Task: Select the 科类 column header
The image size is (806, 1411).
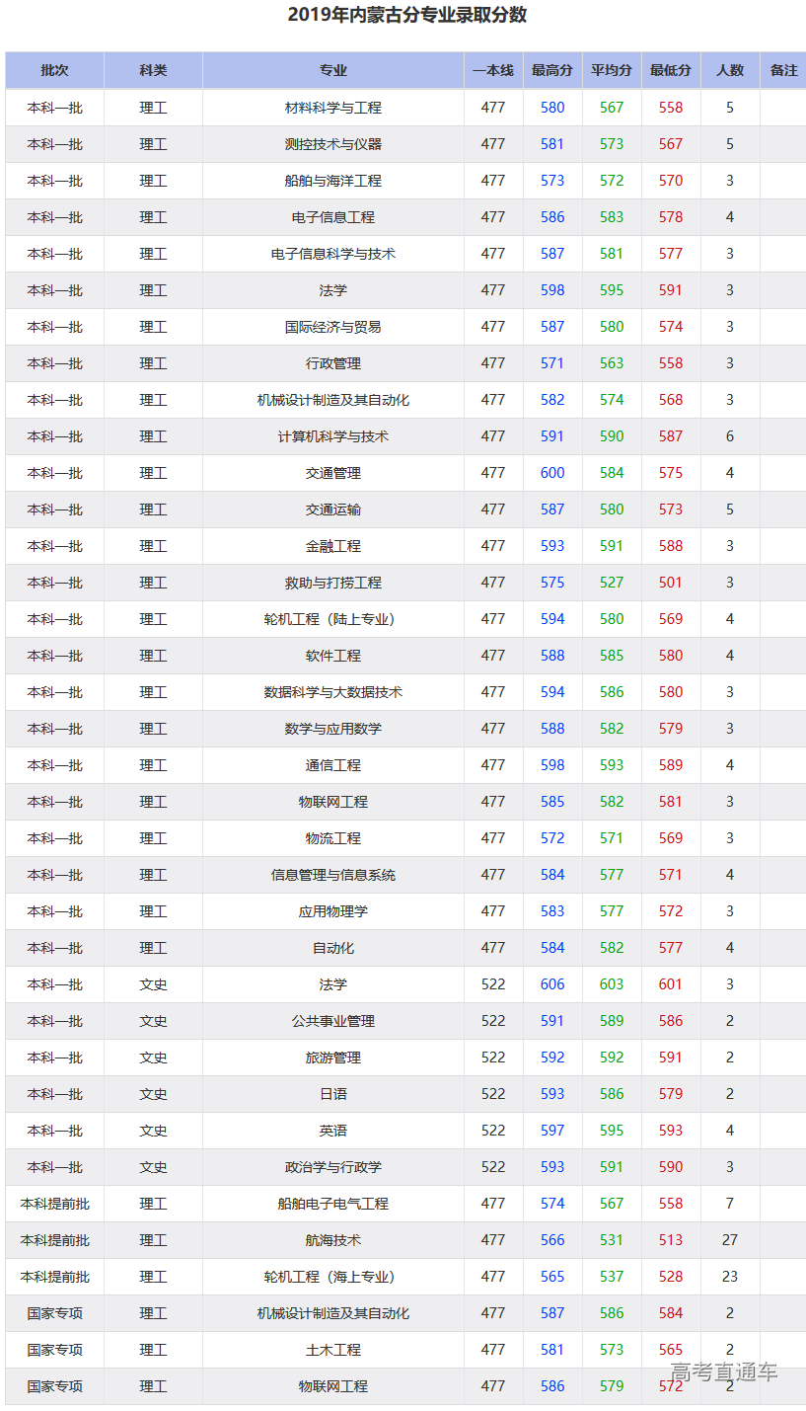Action: coord(153,71)
